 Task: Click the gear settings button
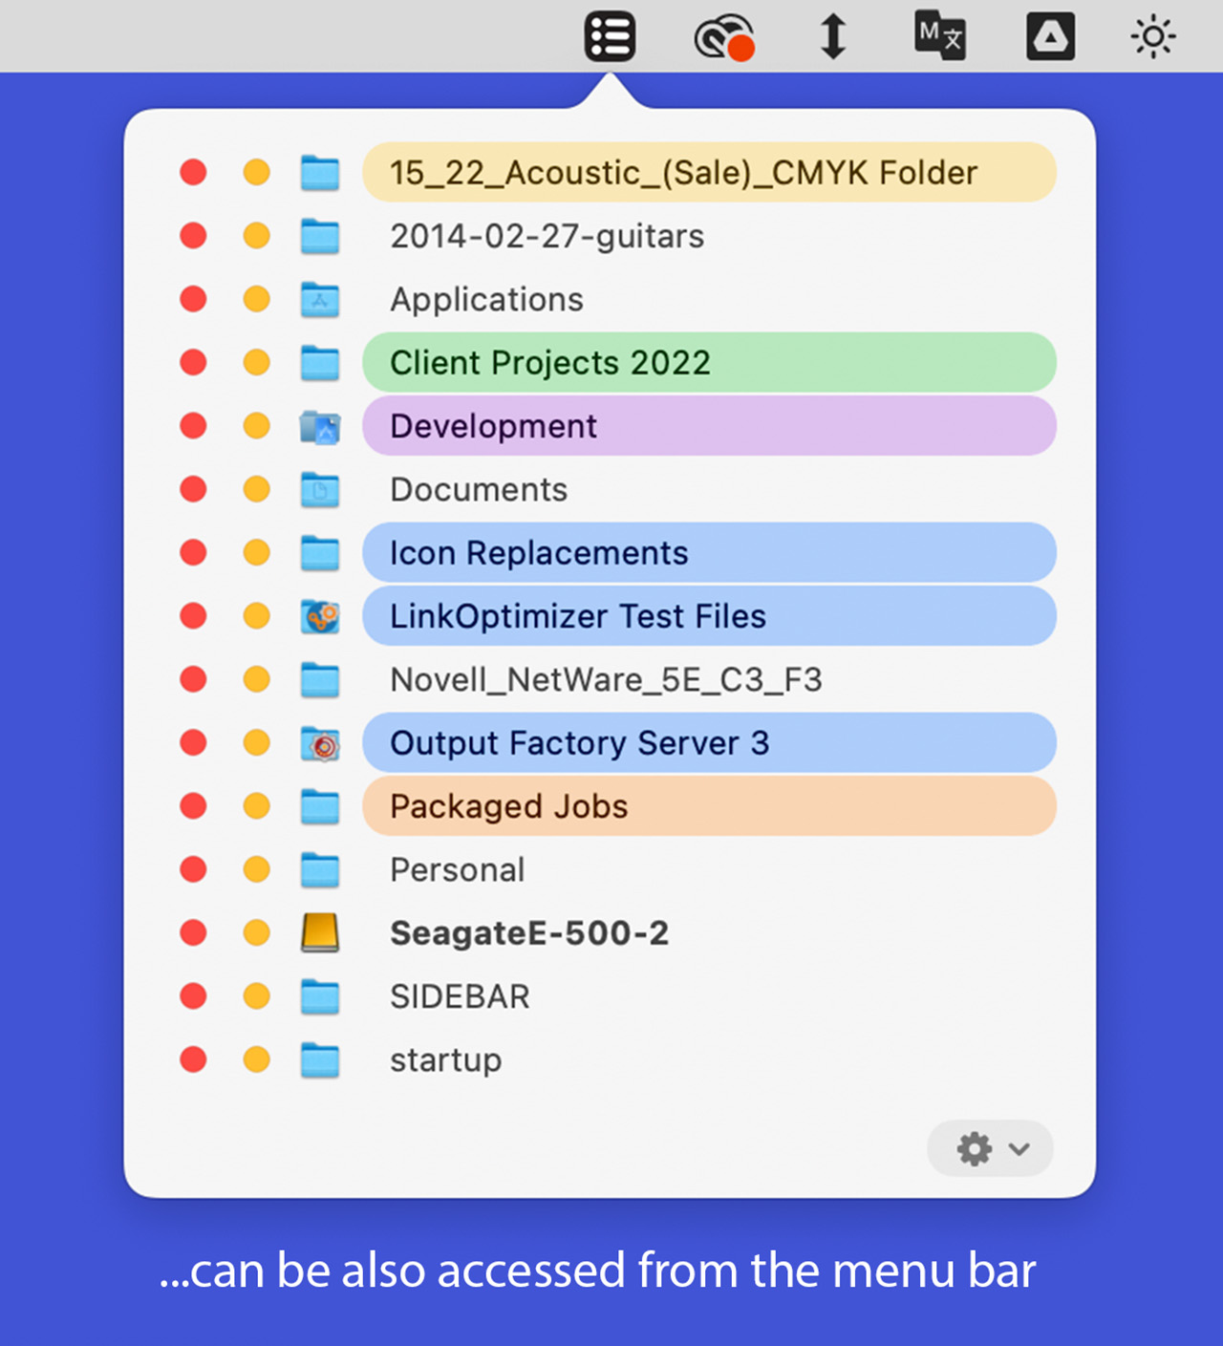(x=973, y=1149)
